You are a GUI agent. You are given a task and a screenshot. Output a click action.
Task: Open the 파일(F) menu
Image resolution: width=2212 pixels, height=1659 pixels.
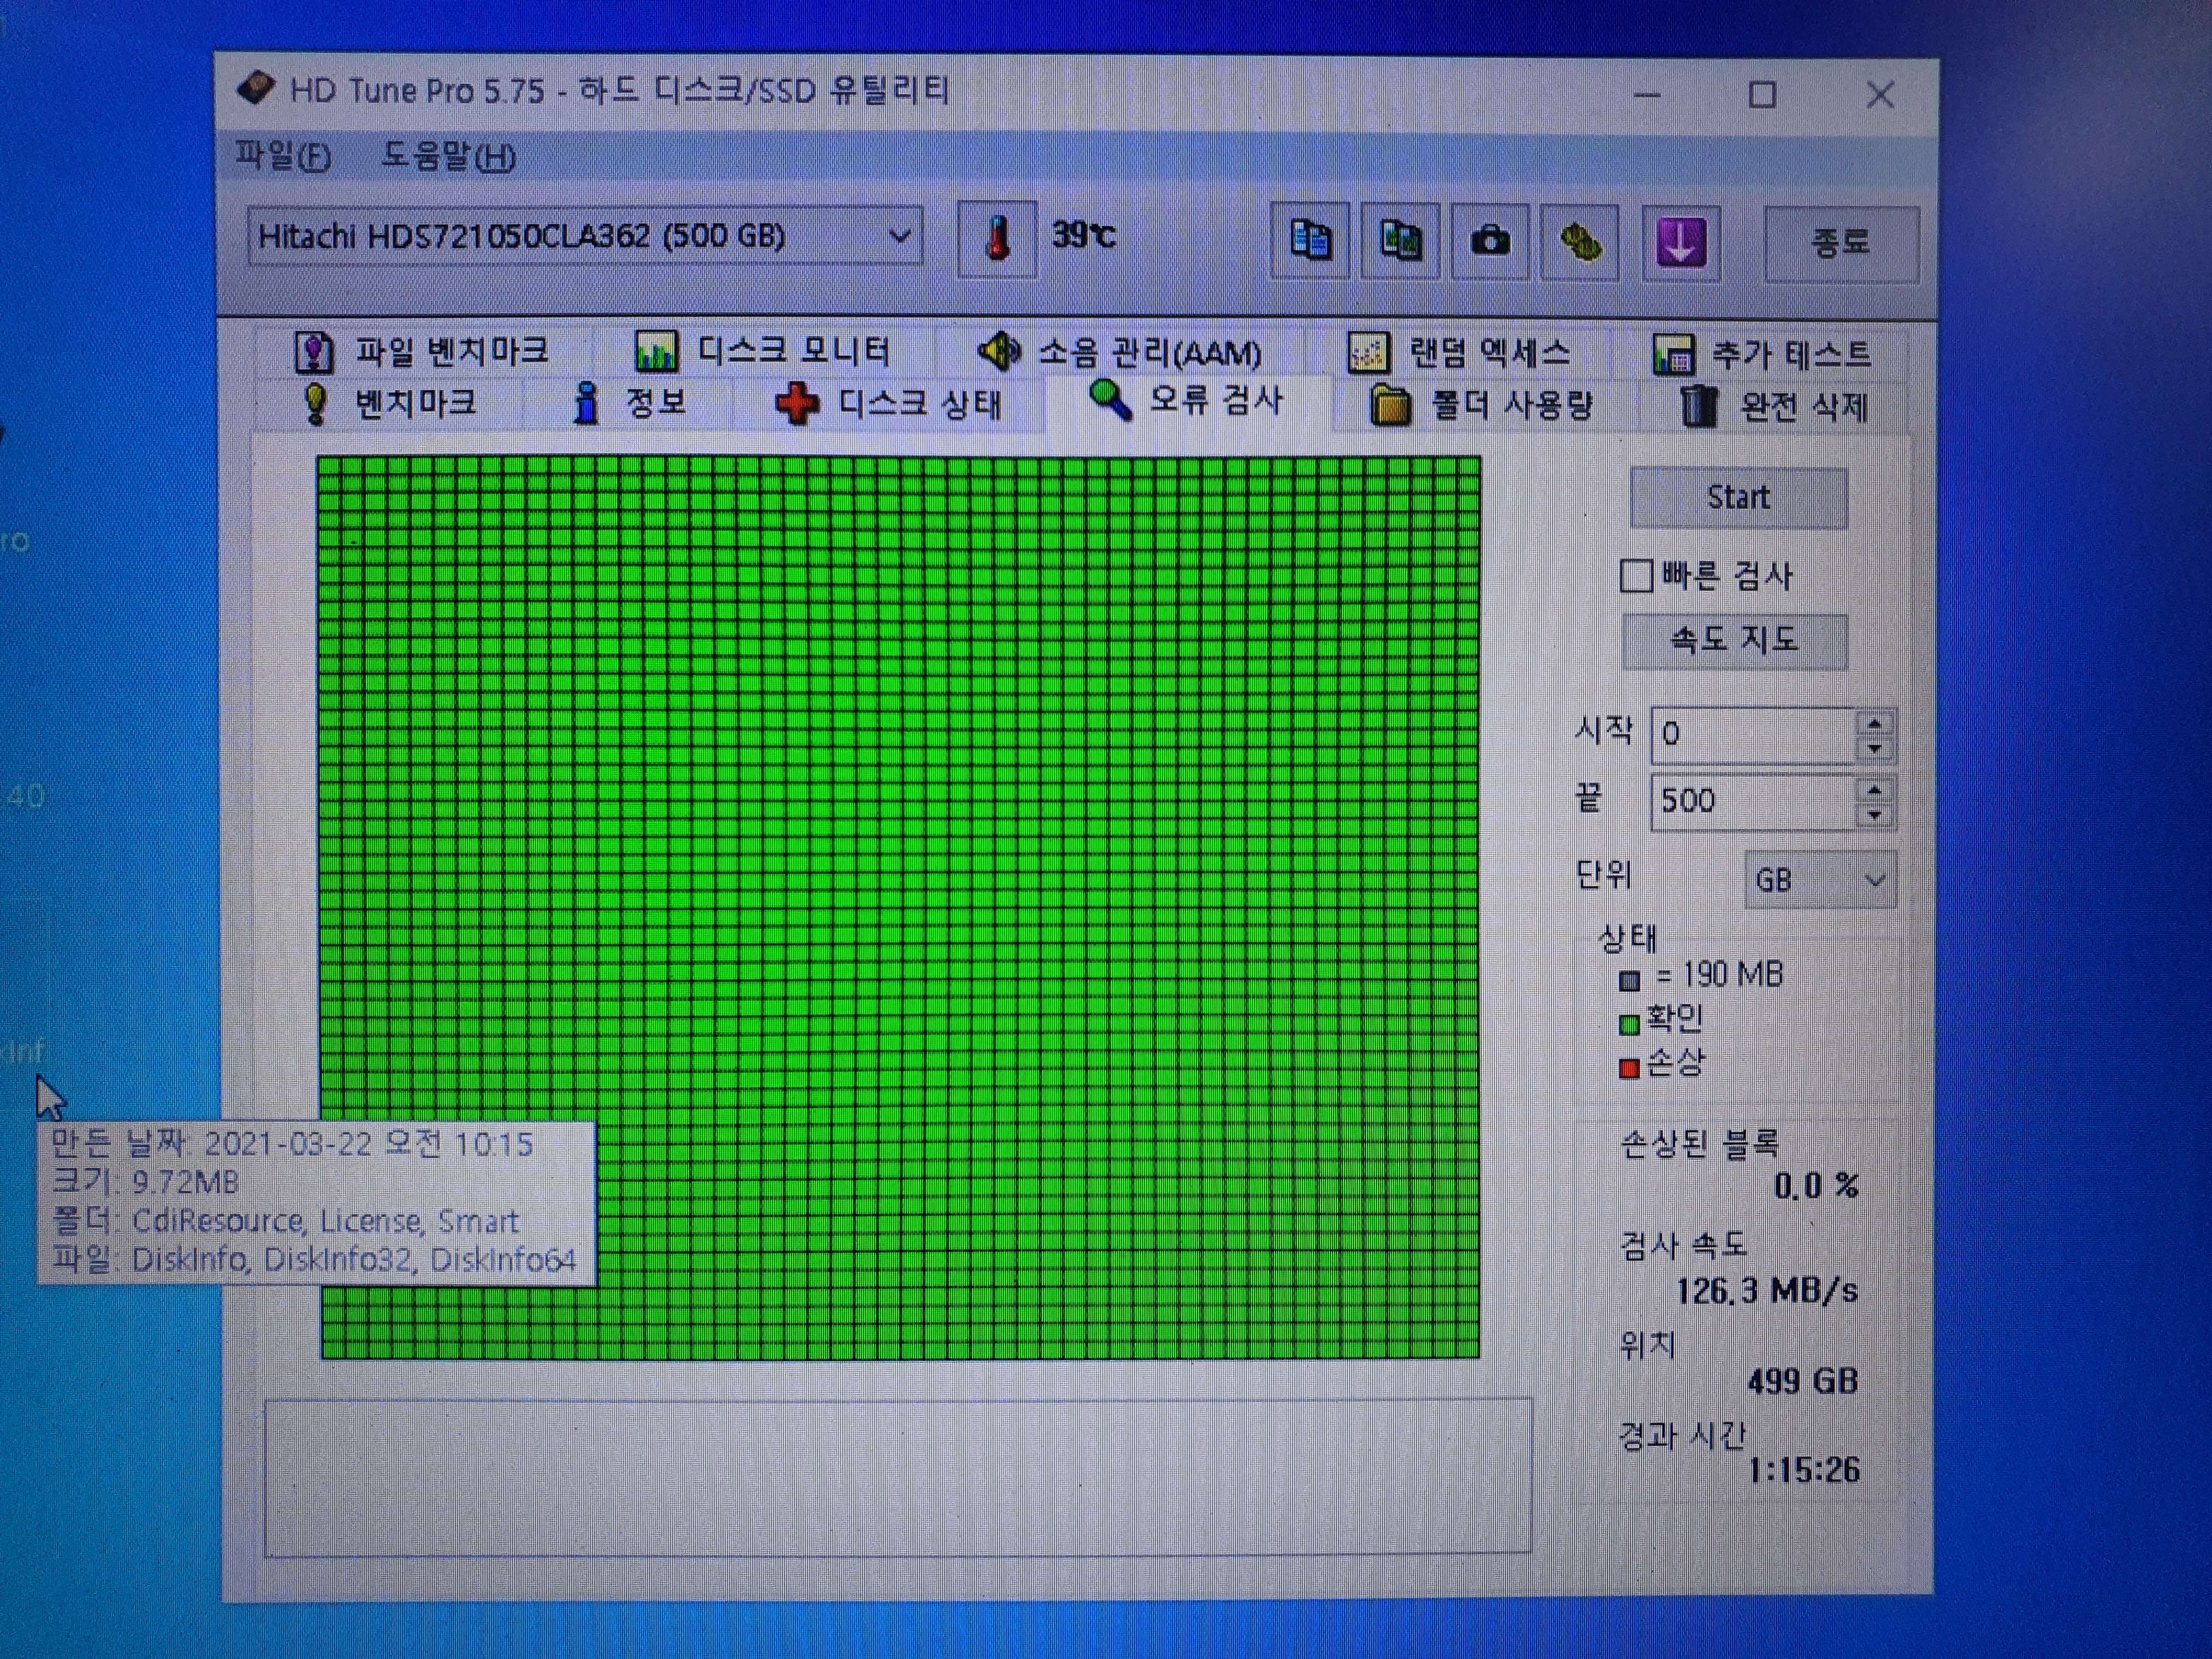click(283, 157)
